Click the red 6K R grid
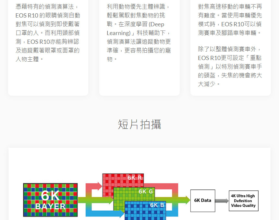The image size is (279, 220). [x=123, y=180]
